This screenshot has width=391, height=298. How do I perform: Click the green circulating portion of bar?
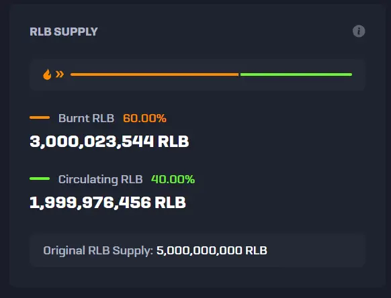(x=296, y=74)
